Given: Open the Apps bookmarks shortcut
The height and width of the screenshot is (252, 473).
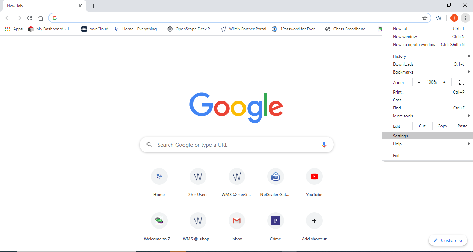Looking at the screenshot, I should point(14,29).
